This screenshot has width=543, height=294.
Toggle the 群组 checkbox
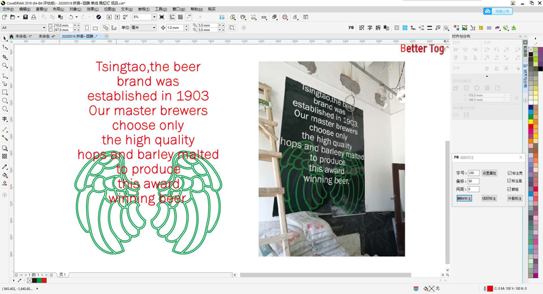[x=509, y=189]
